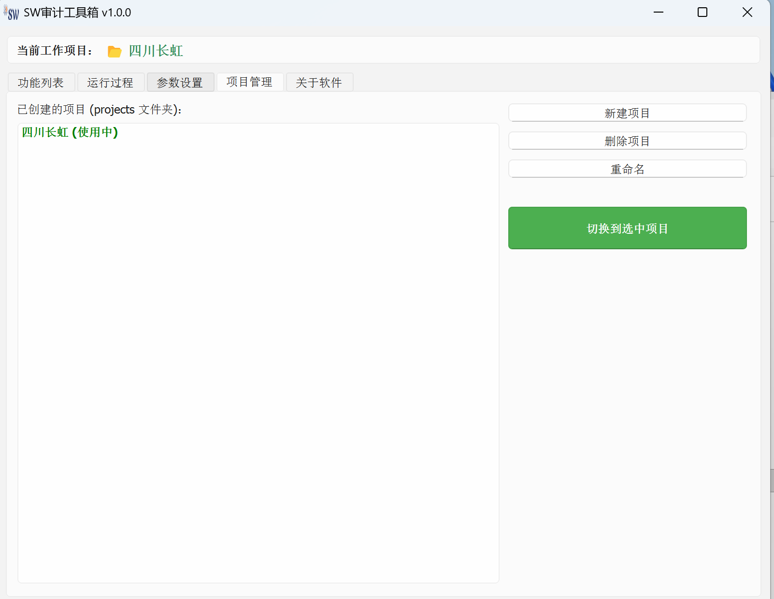Viewport: 774px width, 599px height.
Task: Minimize the SW审计工具箱 window
Action: 659,13
